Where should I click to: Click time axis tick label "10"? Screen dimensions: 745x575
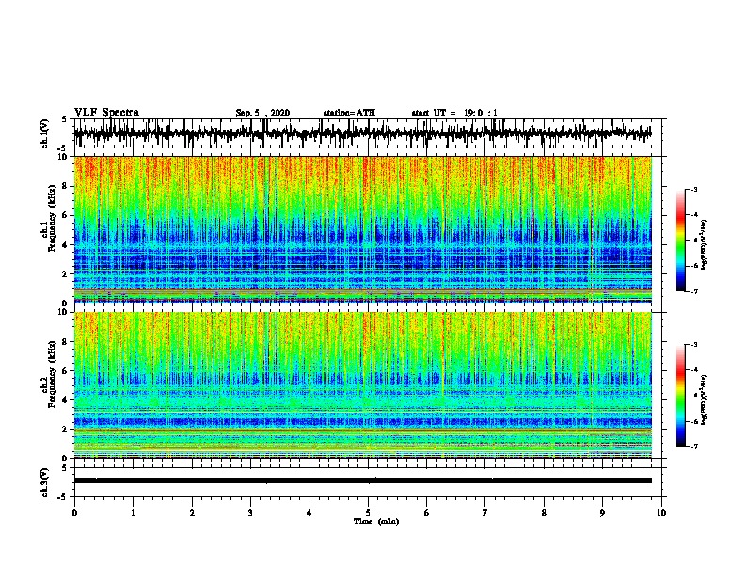(661, 513)
